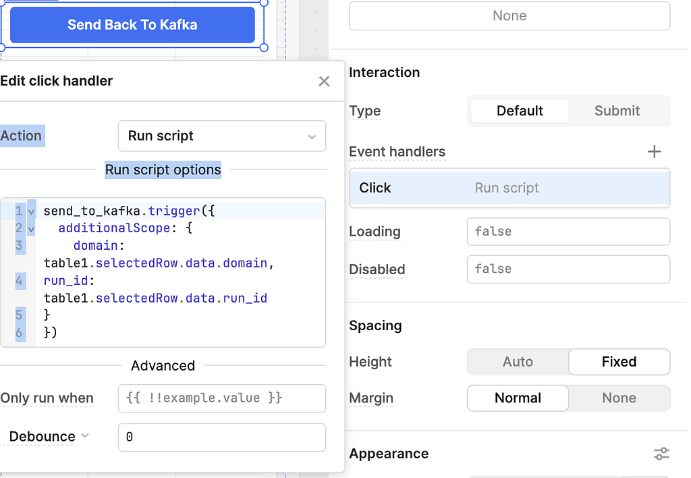691x478 pixels.
Task: Expand the Event handlers section header
Action: point(397,152)
